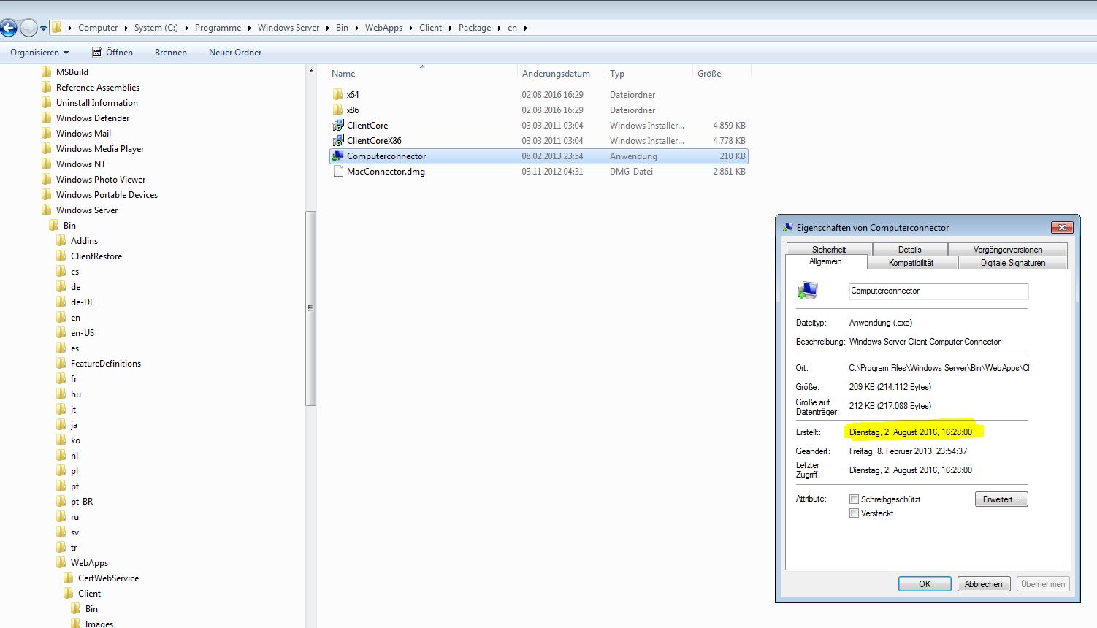Toggle the Versteckt checkbox
Screen dimensions: 1097x628
[x=854, y=513]
